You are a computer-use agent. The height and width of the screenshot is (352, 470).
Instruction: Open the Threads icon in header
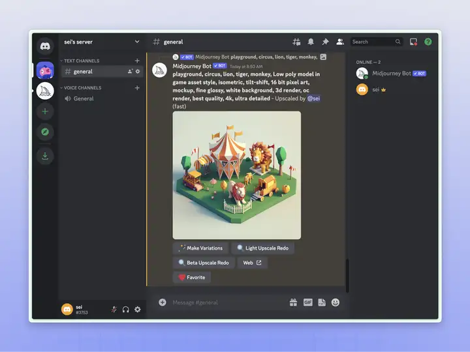(x=296, y=42)
